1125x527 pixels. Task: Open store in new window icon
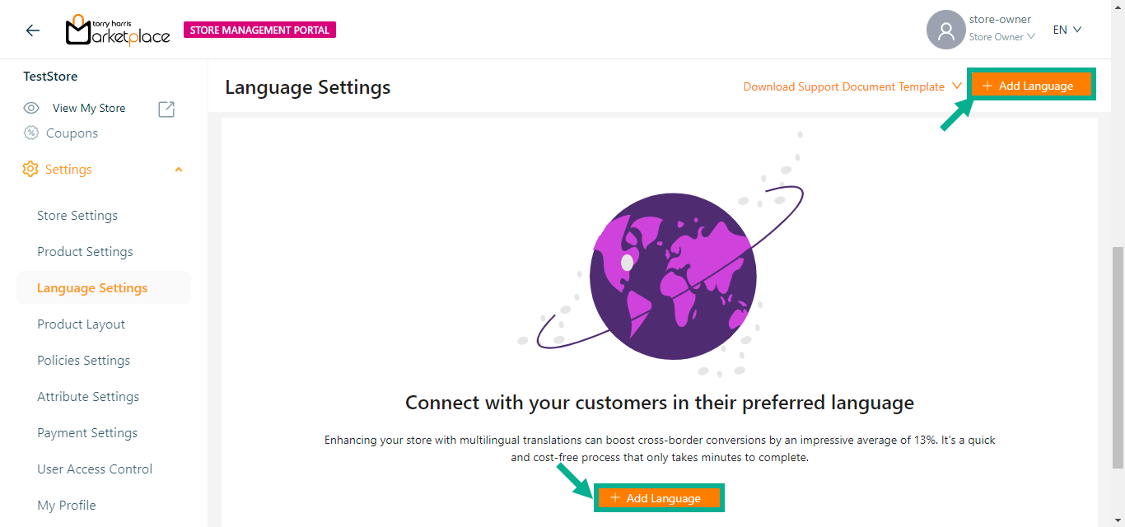pos(166,109)
